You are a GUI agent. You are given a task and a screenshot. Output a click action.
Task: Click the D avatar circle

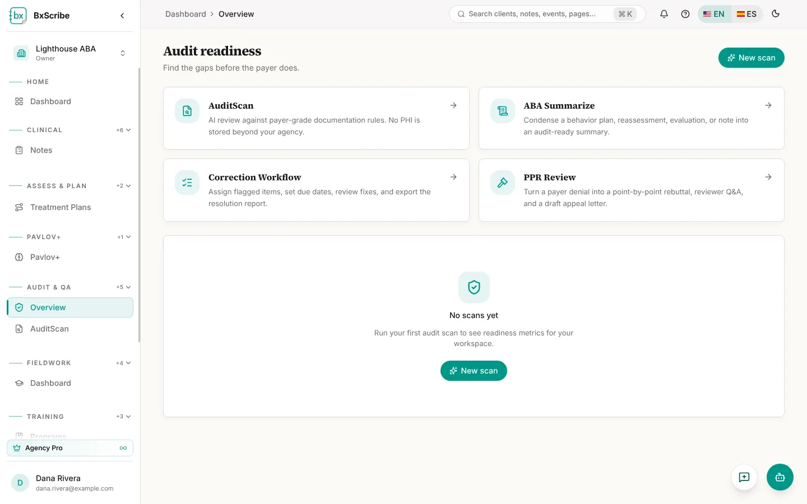pyautogui.click(x=20, y=483)
